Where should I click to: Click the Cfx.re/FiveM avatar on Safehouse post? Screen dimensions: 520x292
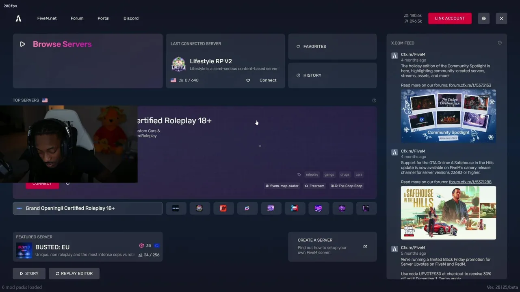click(x=394, y=152)
